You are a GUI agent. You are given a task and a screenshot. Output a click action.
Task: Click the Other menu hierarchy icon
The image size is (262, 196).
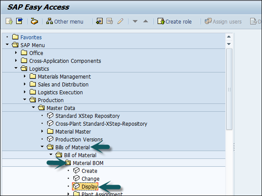tap(49, 21)
